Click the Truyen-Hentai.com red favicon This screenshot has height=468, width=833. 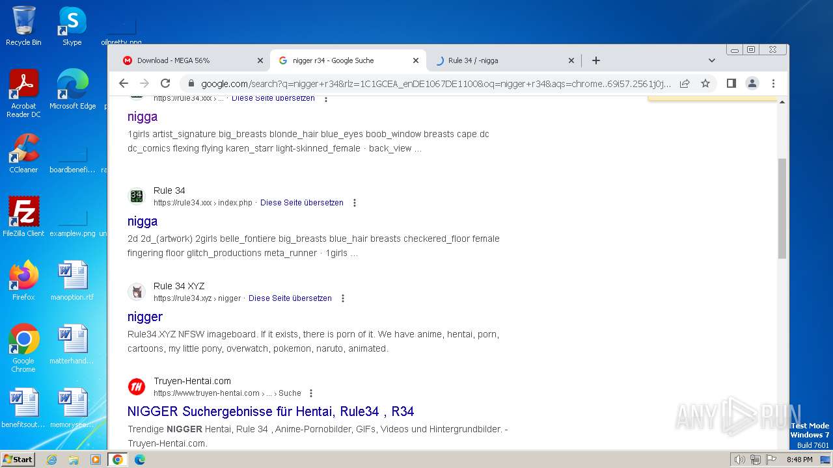coord(137,387)
